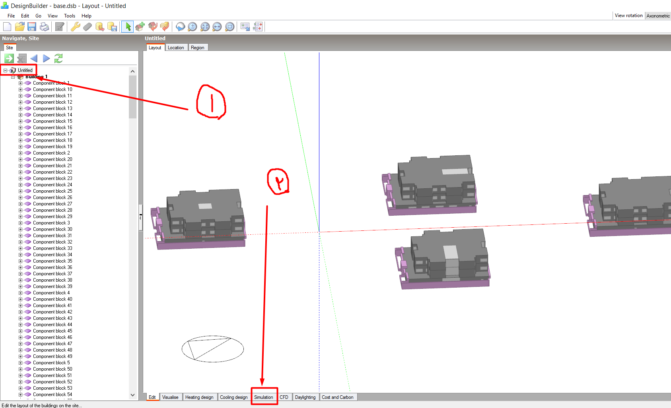Select Component block 40 in the tree
Screen dimensions: 671x408
coord(53,299)
